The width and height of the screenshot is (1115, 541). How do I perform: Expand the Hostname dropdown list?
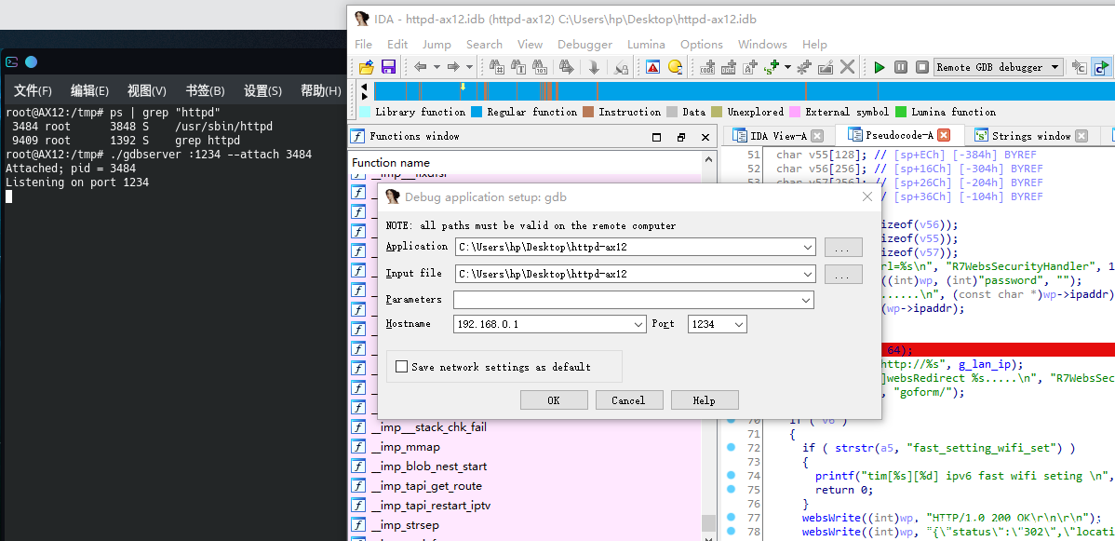638,324
